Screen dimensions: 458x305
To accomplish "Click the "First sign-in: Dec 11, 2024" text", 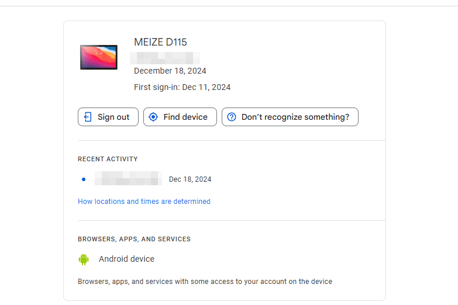I will (x=182, y=88).
